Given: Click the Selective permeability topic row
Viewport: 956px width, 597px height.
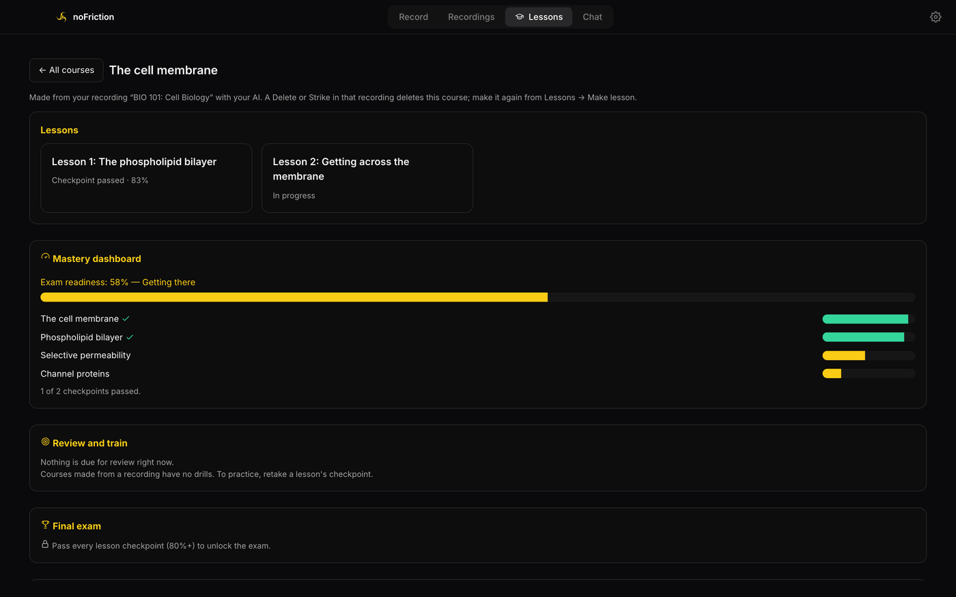Looking at the screenshot, I should pos(478,355).
